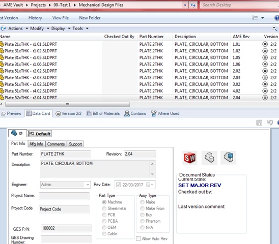Click the undo changes icon
The image size is (279, 244).
pos(270,123)
